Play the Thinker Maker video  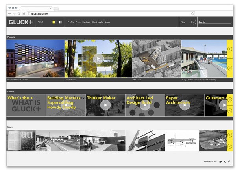105,105
